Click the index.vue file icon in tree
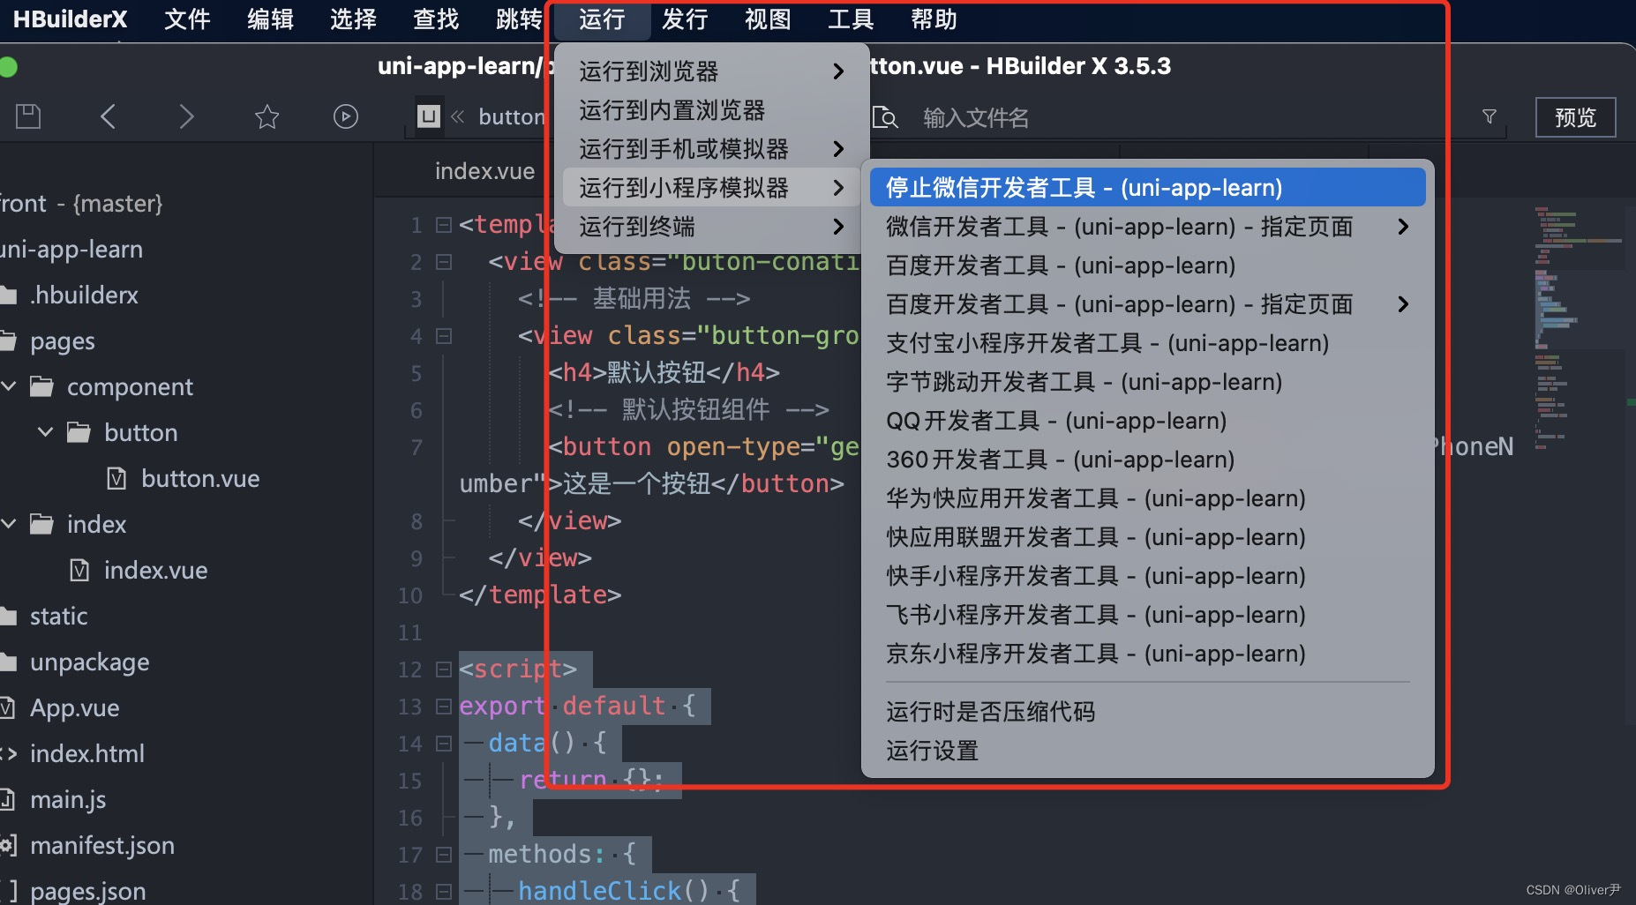The width and height of the screenshot is (1636, 905). (79, 570)
